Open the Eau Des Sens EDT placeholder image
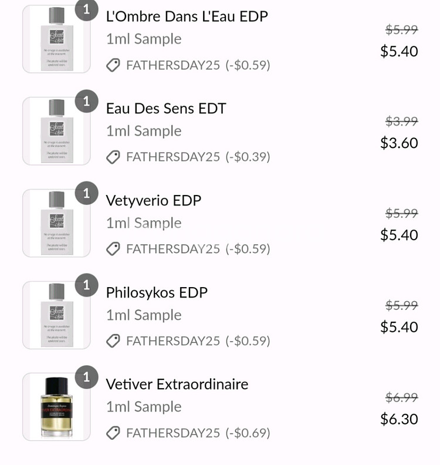Image resolution: width=440 pixels, height=465 pixels. [x=56, y=131]
